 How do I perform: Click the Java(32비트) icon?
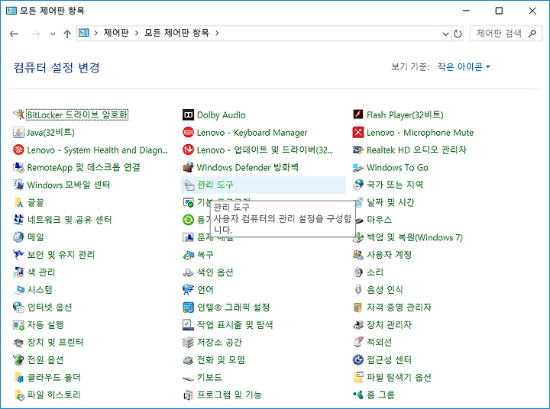click(18, 132)
